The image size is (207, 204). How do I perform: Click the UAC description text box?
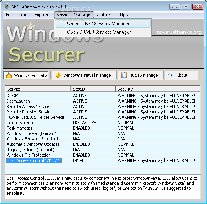(103, 187)
